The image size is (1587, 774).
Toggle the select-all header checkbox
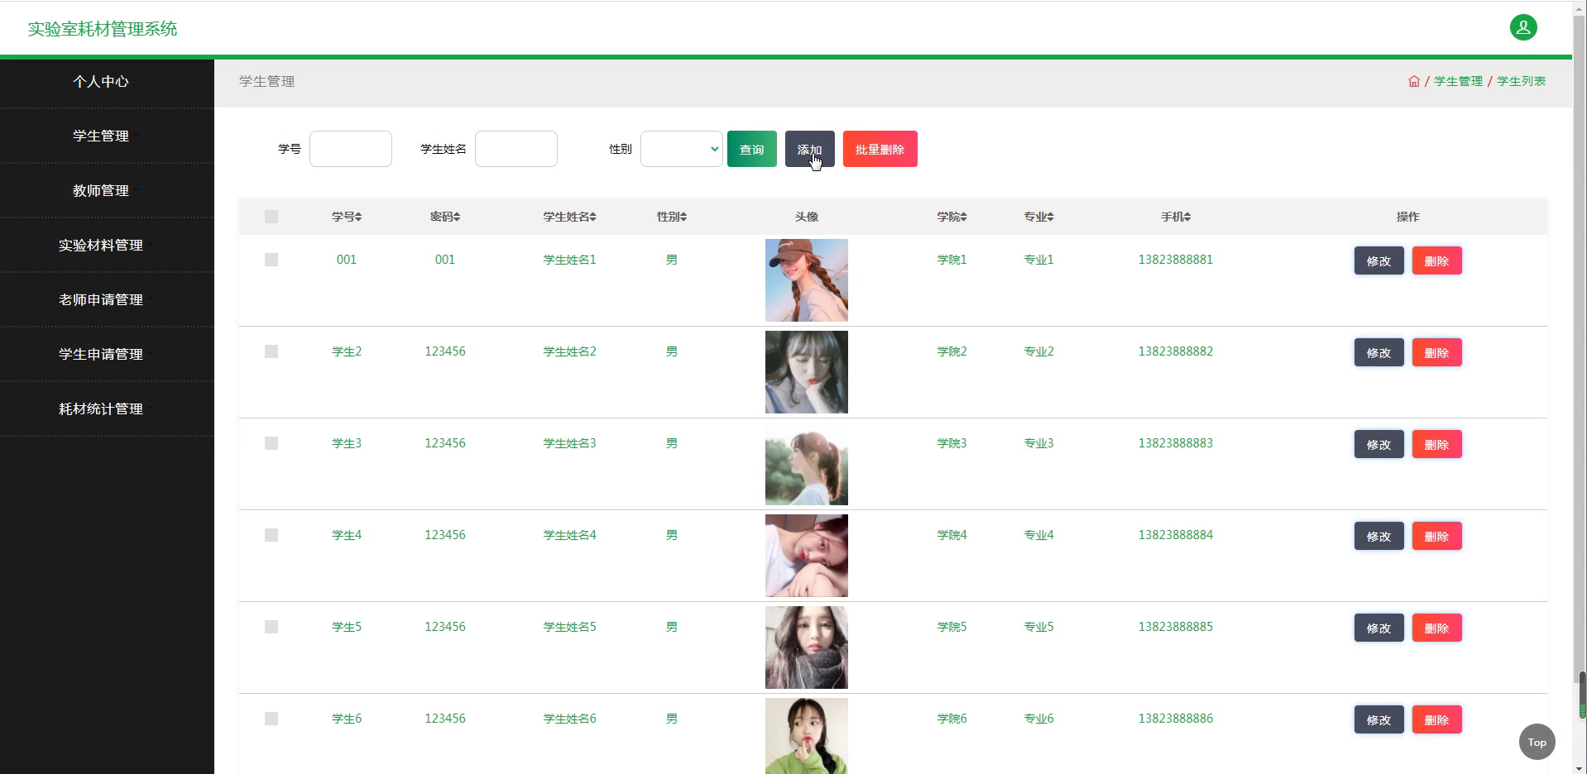tap(271, 217)
